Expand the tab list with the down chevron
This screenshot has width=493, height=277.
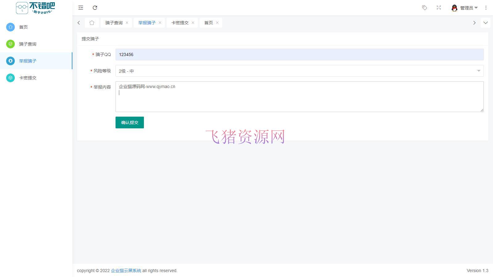486,22
